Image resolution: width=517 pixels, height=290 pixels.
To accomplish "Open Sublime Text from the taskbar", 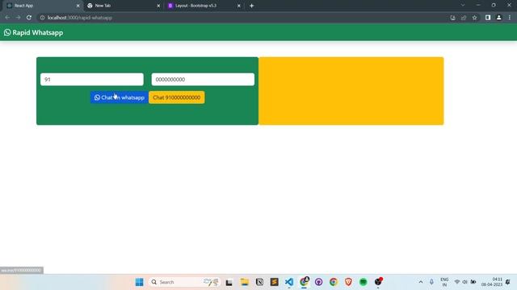I will point(275,282).
